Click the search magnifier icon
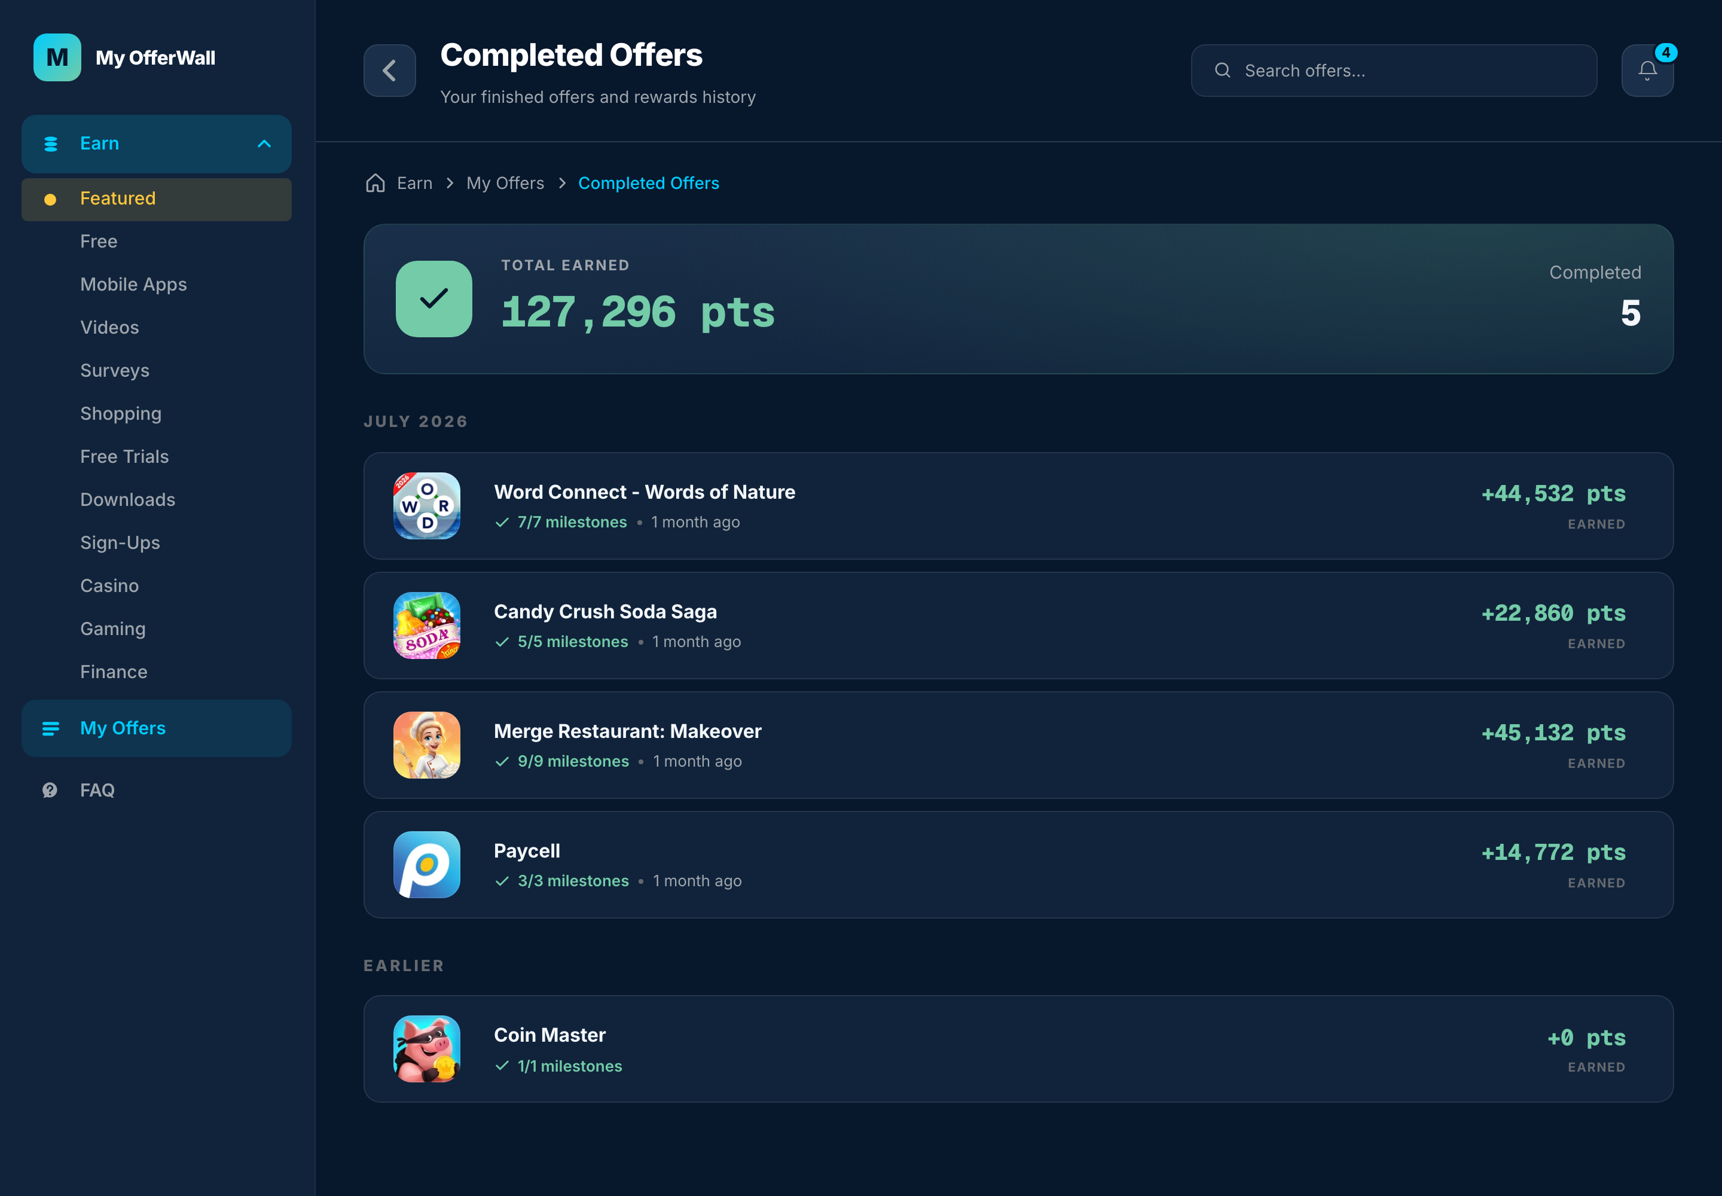Screen dimensions: 1722x1196 (x=1222, y=71)
